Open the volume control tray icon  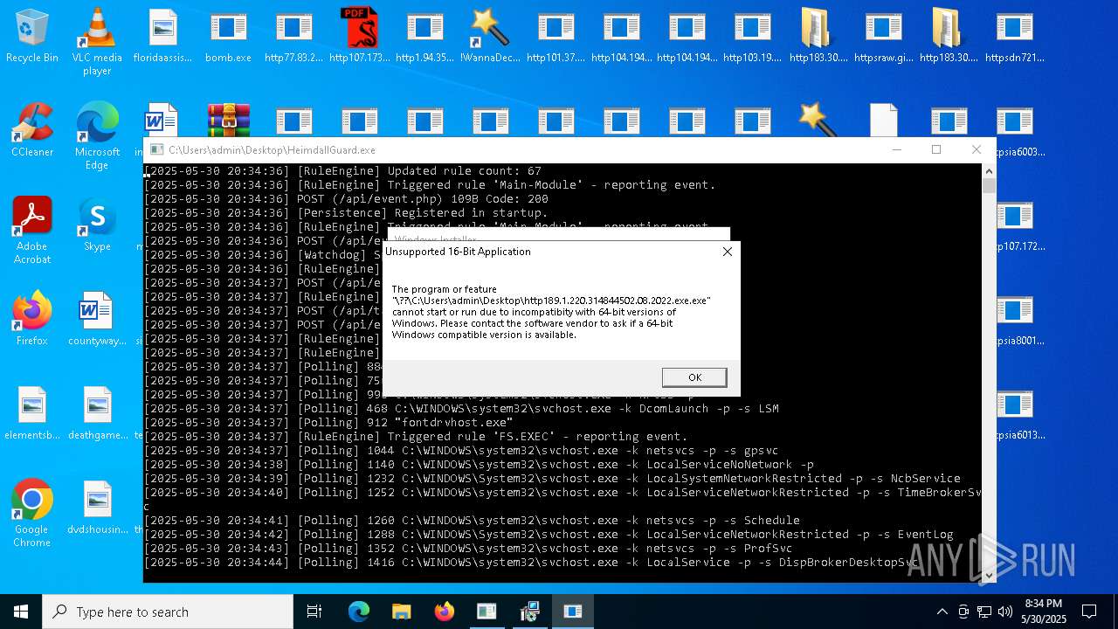point(1005,612)
